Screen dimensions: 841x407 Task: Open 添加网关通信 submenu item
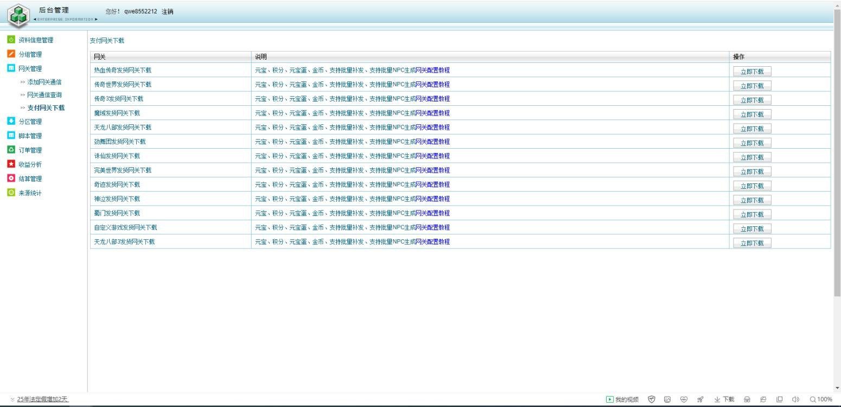pyautogui.click(x=44, y=82)
